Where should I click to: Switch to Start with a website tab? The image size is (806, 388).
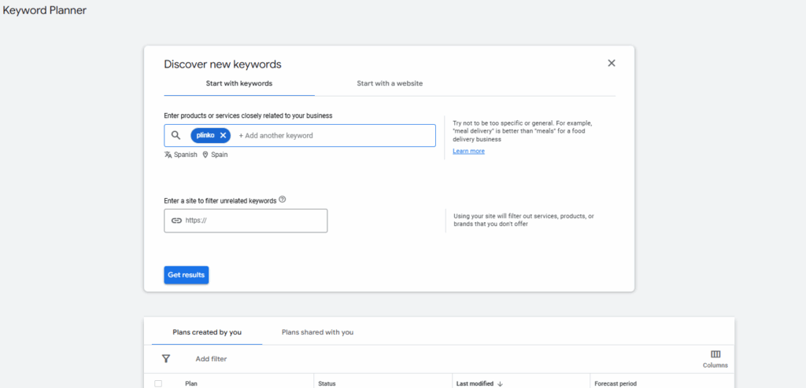pos(390,83)
